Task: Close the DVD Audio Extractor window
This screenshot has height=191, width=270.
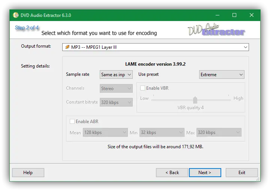Action: pos(252,15)
